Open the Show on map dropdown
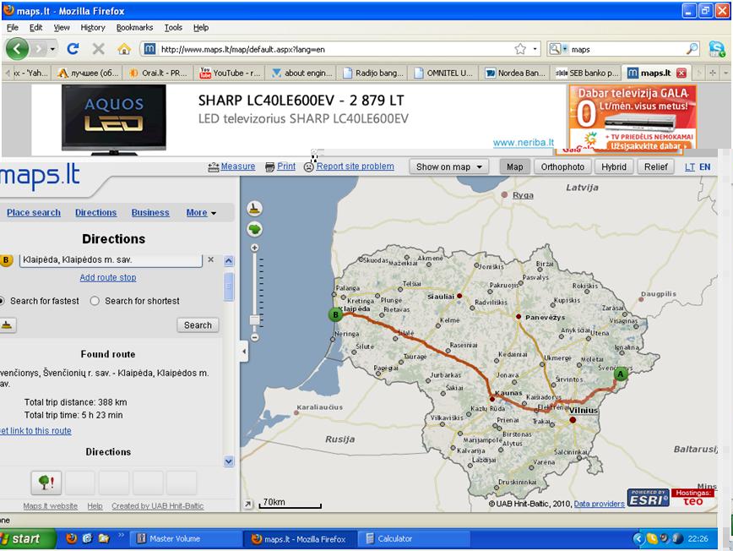The height and width of the screenshot is (551, 733). click(x=451, y=167)
